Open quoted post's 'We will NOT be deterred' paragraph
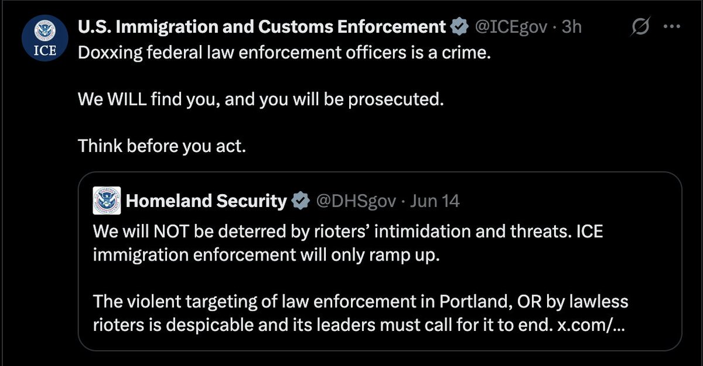 [x=348, y=243]
